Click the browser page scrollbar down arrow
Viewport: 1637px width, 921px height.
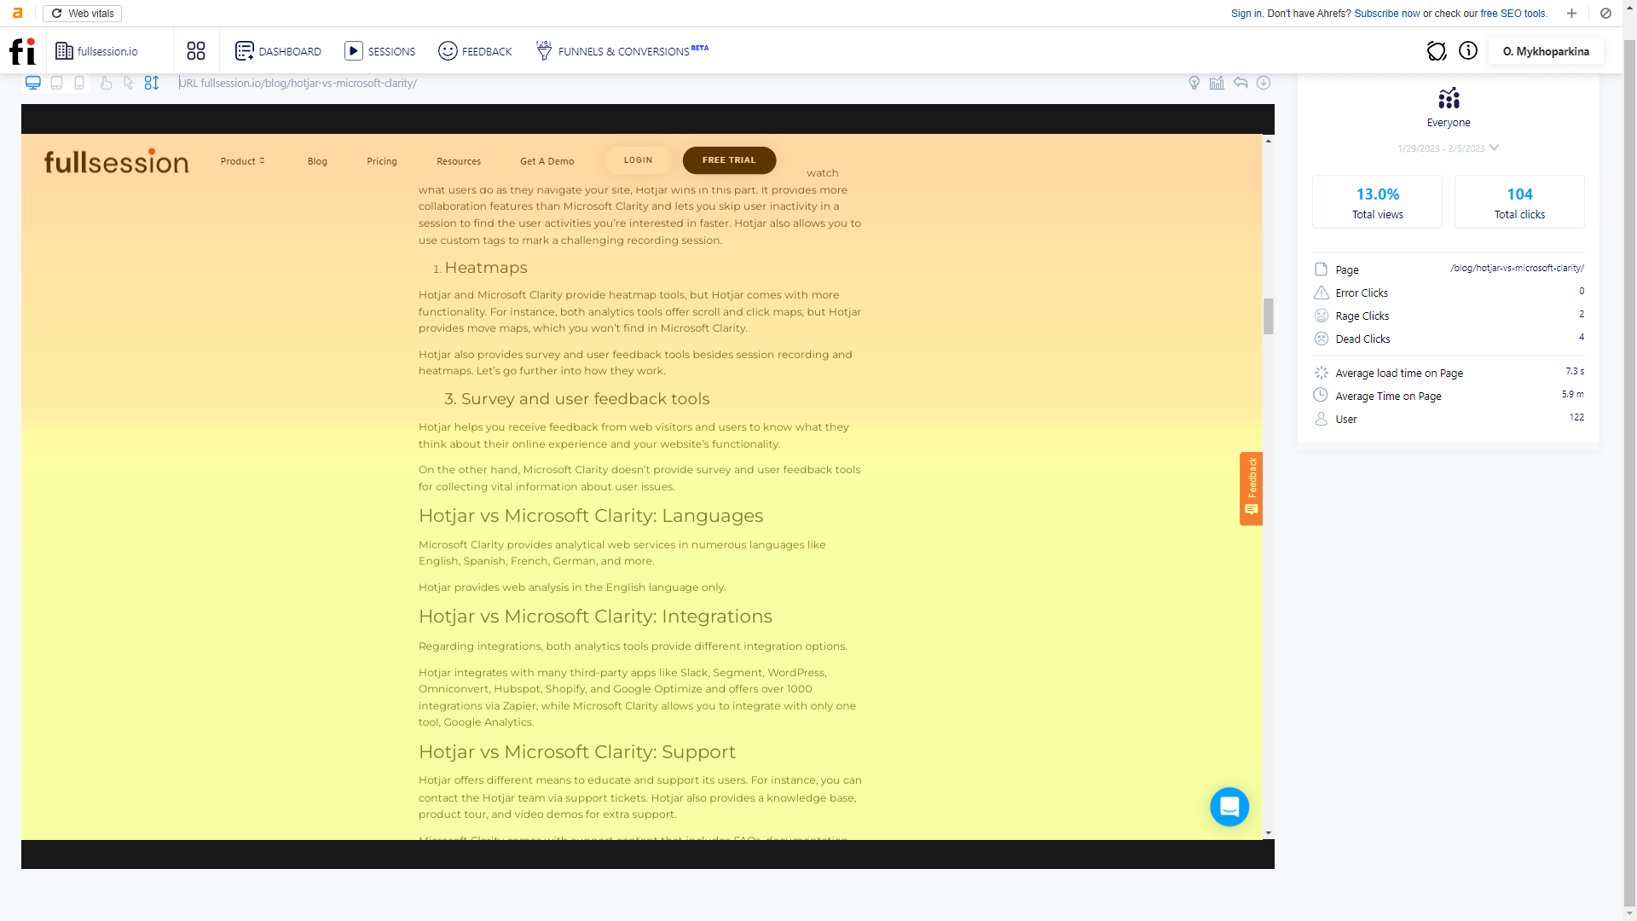point(1629,913)
